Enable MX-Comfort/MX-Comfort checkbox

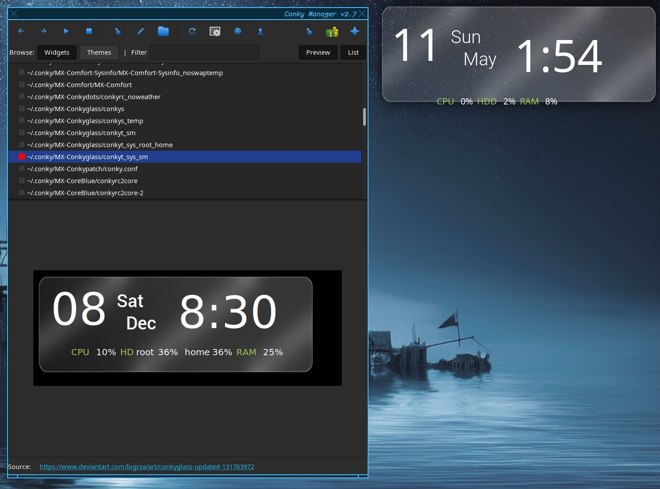click(21, 84)
